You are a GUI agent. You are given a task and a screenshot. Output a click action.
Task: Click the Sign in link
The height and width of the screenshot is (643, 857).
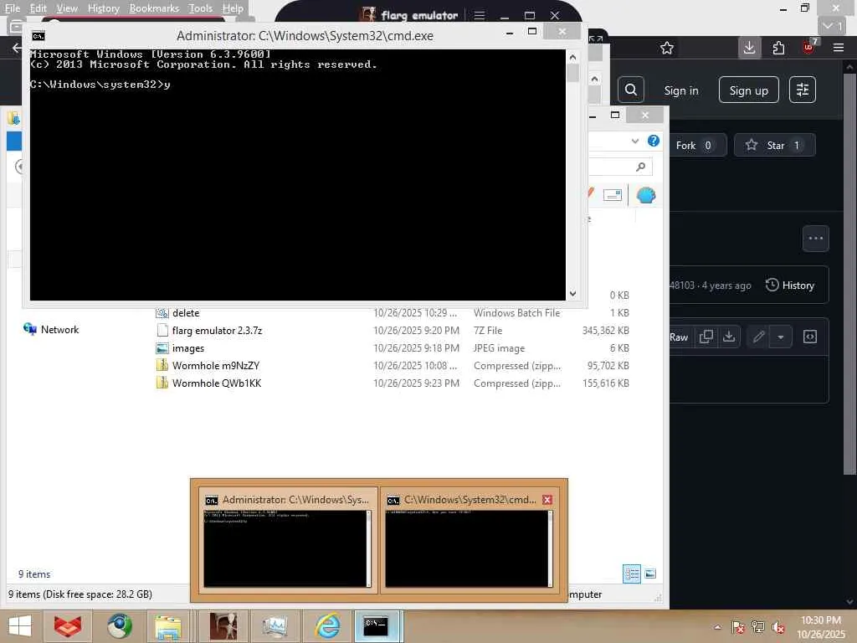point(681,90)
